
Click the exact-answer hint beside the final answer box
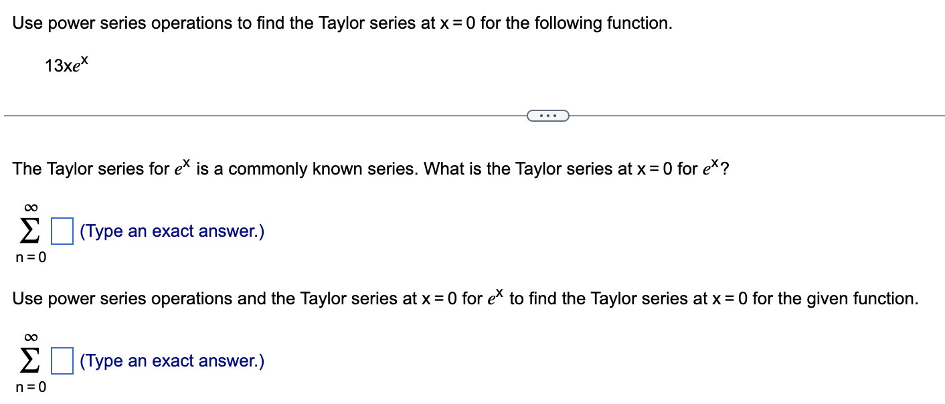[172, 362]
